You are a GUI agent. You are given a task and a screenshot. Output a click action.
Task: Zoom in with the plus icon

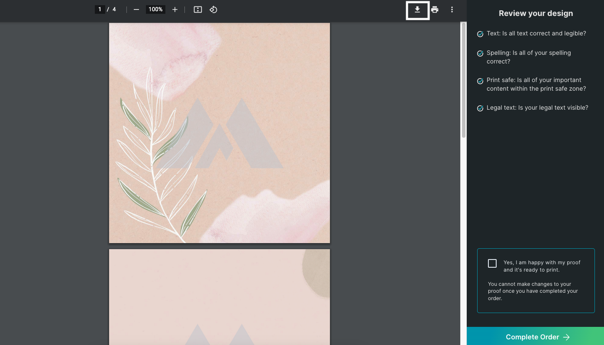(x=175, y=9)
